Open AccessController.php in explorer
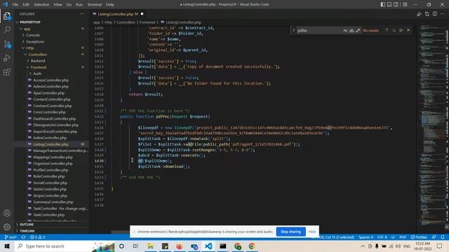Viewport: 449px width, 252px height. [x=51, y=80]
